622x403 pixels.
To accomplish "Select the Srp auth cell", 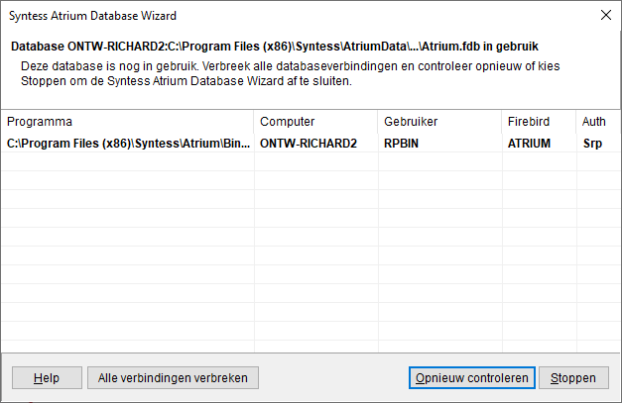I will (x=598, y=143).
